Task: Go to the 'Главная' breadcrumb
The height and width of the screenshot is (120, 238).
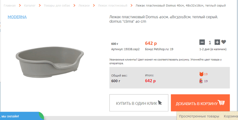Action: click(10, 6)
